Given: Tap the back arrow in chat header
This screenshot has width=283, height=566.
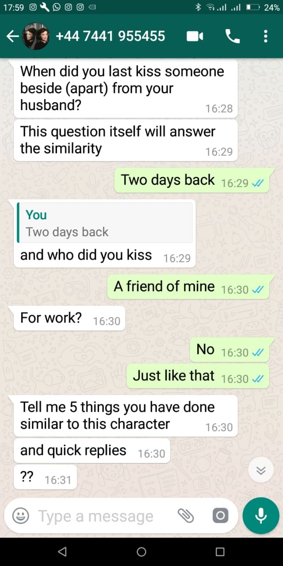Looking at the screenshot, I should click(12, 36).
